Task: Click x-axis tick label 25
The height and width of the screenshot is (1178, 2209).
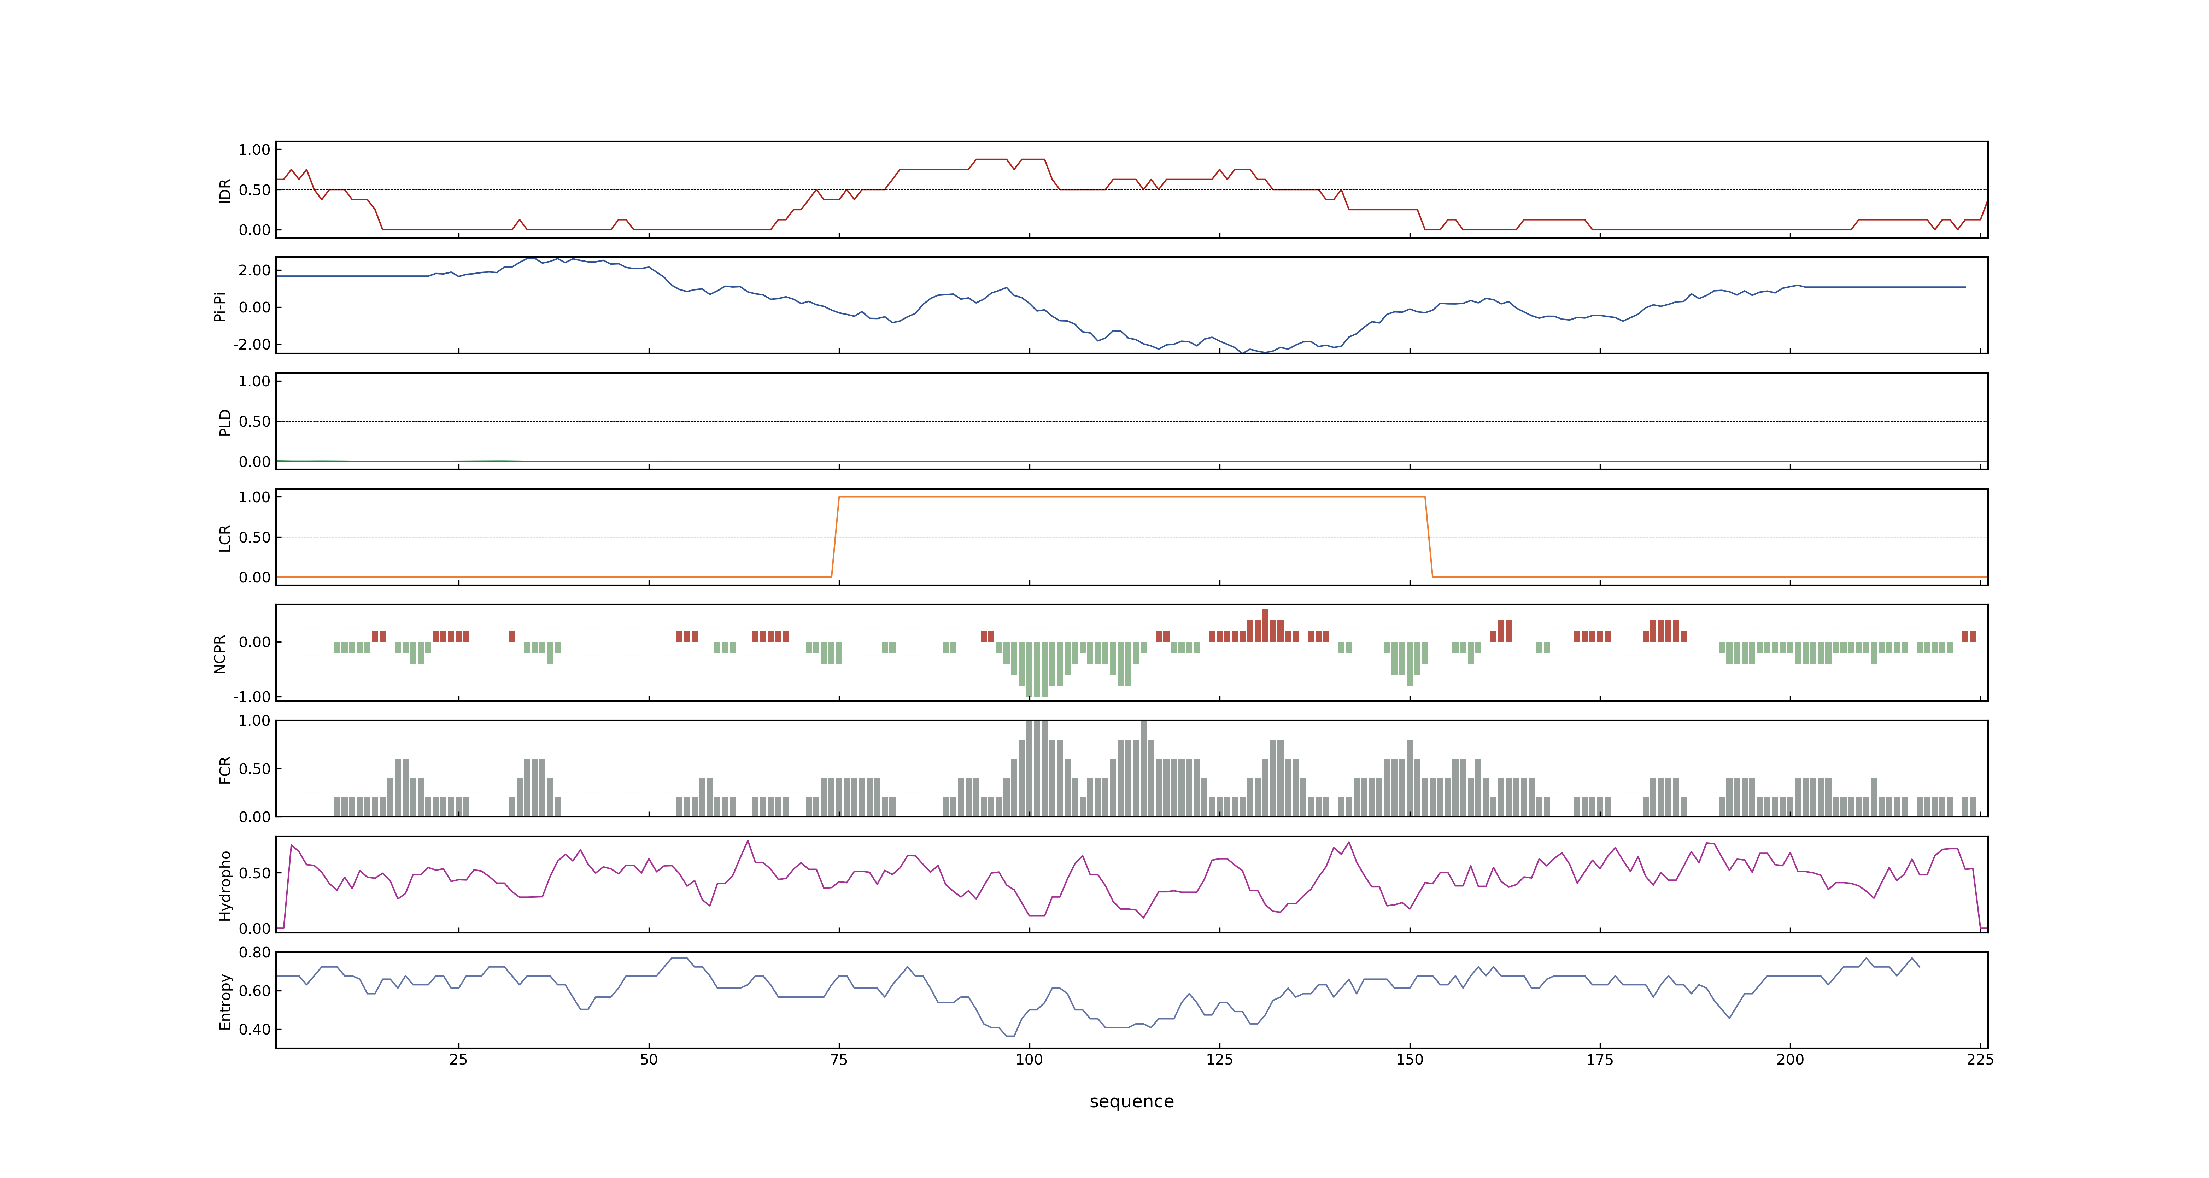Action: point(459,1060)
